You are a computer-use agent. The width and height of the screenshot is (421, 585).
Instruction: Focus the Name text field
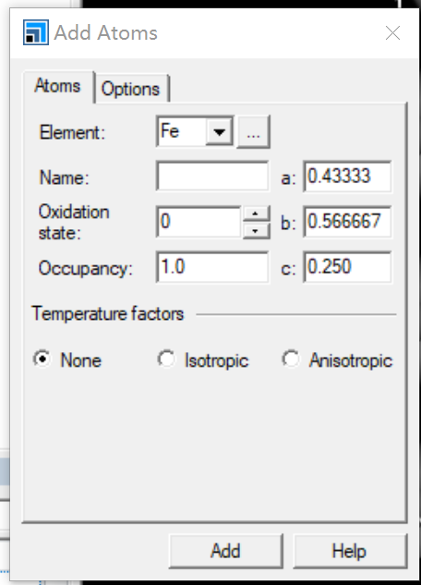pyautogui.click(x=212, y=177)
